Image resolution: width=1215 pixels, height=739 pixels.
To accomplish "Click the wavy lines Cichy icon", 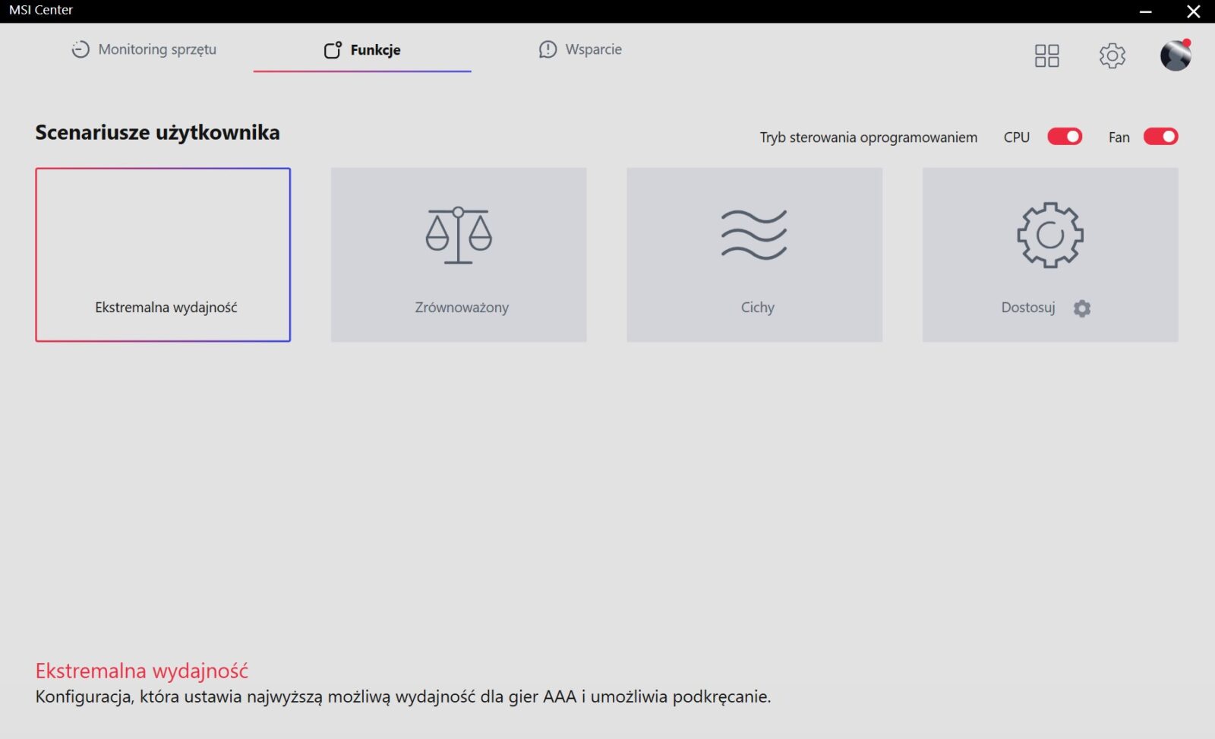I will pyautogui.click(x=754, y=235).
